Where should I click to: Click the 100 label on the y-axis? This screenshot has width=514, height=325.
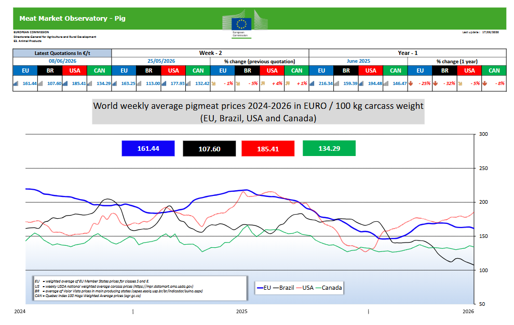(483, 271)
